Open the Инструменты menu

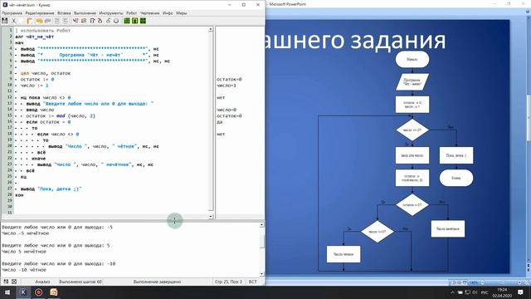point(111,13)
